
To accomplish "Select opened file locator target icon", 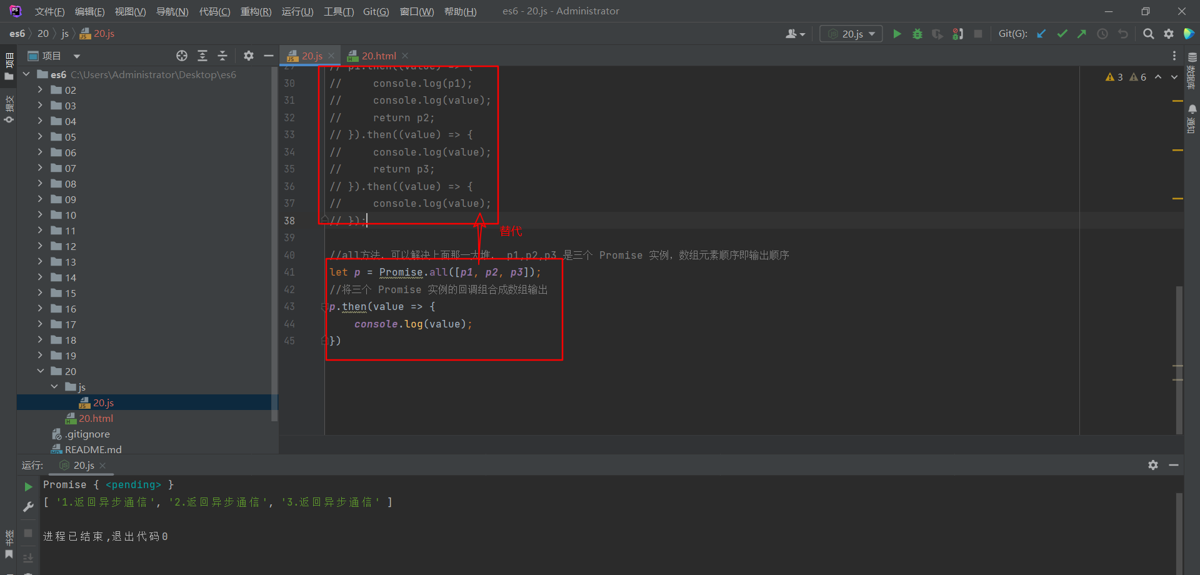I will coord(182,56).
